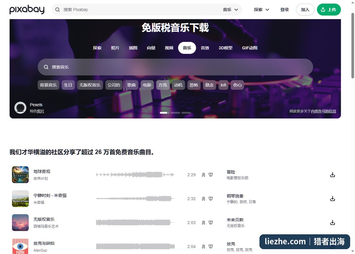Open artist AlexGuz link
This screenshot has width=355, height=254.
point(40,250)
